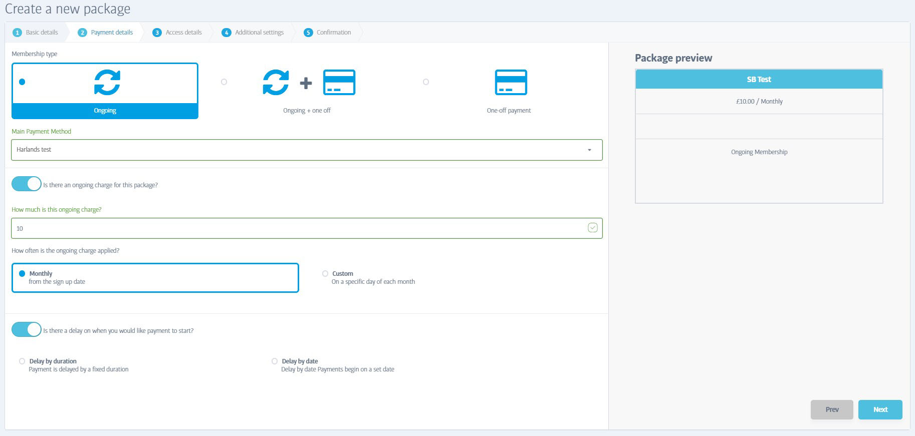915x436 pixels.
Task: Go to Confirmation tab
Action: pos(328,33)
